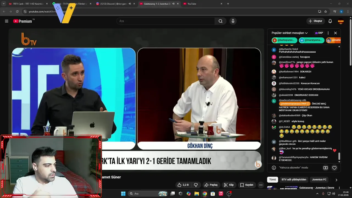
Task: Click the live chat scrollbar thumb
Action: coord(339,156)
